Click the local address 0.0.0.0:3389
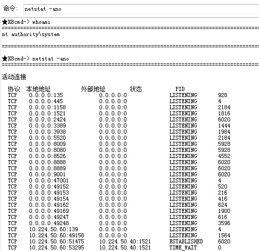The image size is (259, 251). pos(47,125)
